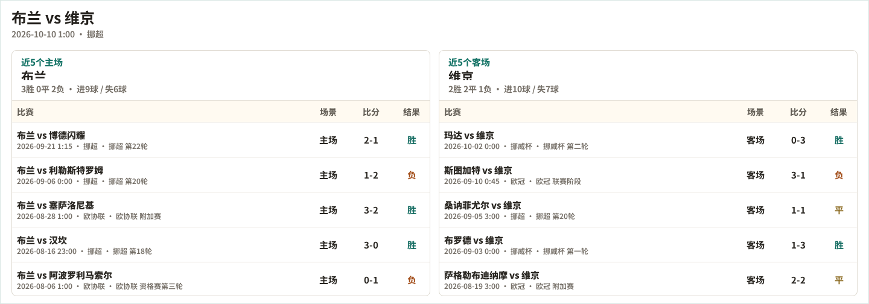This screenshot has height=304, width=869.
Task: Click summary 2胜 2平 1负 进10球 / 失7球
Action: point(503,89)
